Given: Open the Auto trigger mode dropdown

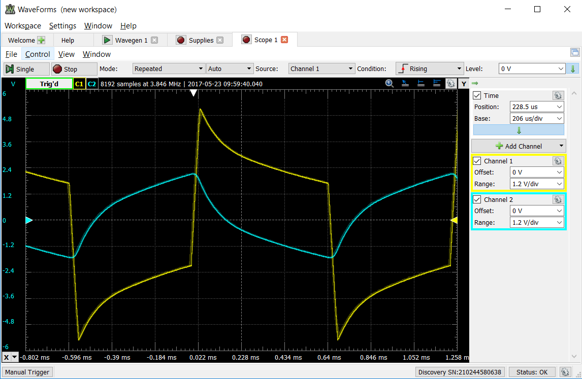Looking at the screenshot, I should (x=230, y=68).
